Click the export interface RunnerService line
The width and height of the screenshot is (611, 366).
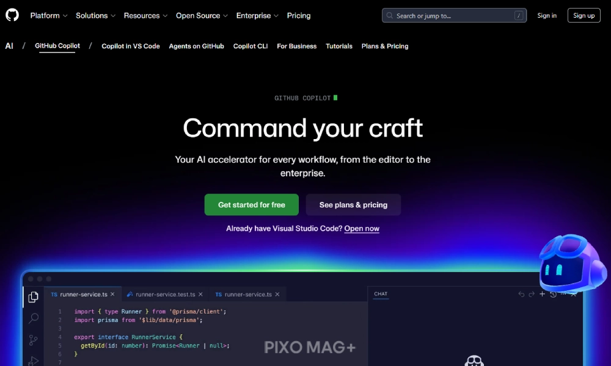coord(128,337)
